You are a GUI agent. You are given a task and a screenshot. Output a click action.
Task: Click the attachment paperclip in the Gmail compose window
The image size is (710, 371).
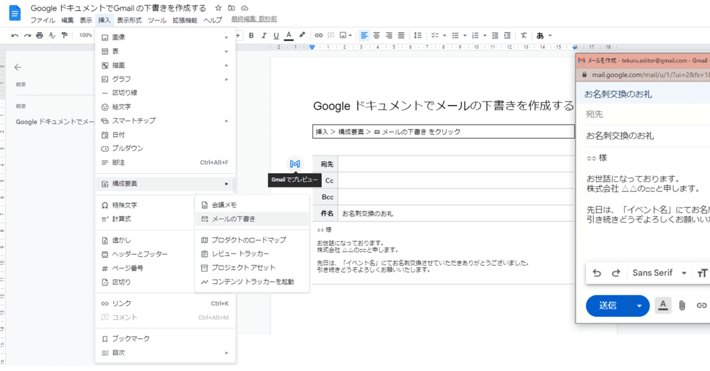[x=682, y=305]
